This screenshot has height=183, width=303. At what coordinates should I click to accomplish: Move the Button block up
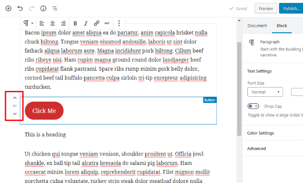tap(15, 98)
